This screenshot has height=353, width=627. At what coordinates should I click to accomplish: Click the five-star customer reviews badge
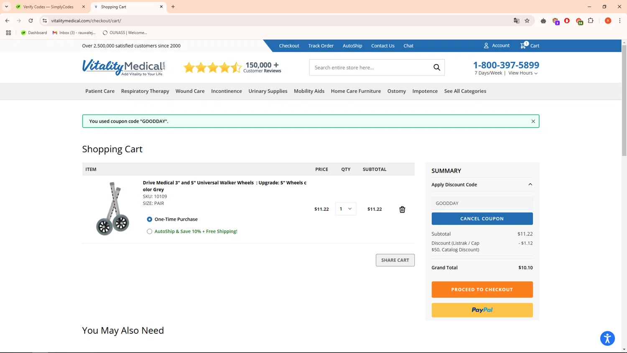232,67
